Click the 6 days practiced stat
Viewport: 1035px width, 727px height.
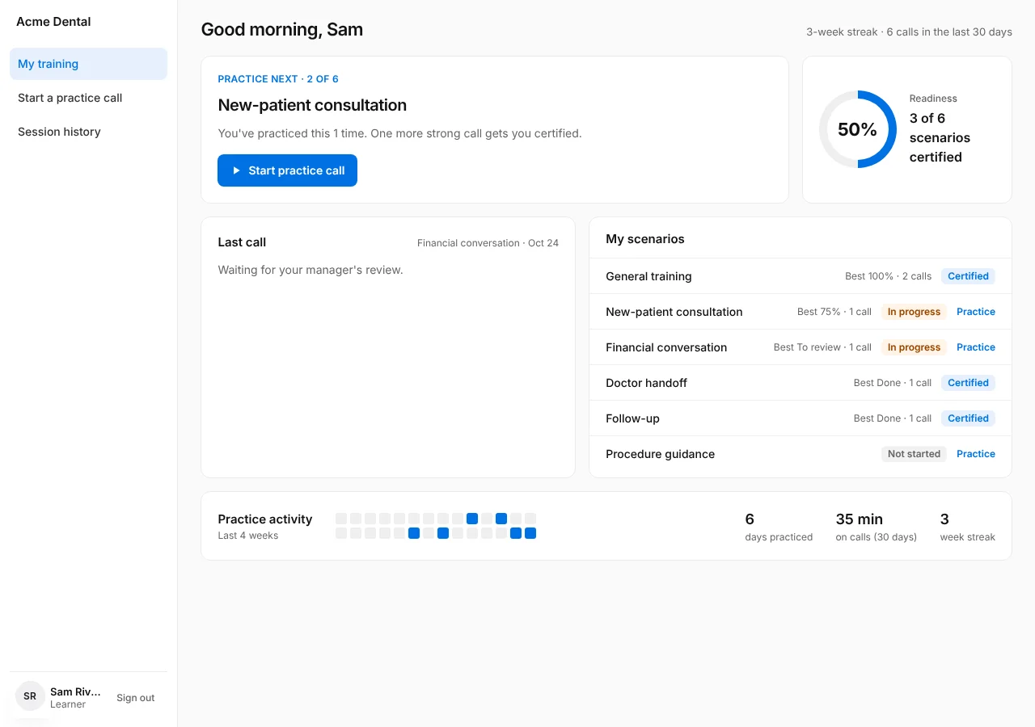(x=779, y=526)
